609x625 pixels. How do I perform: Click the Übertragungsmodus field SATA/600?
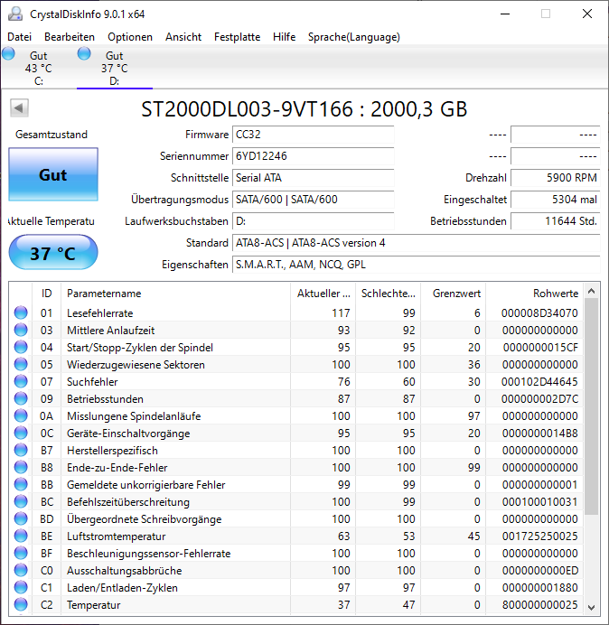click(313, 200)
